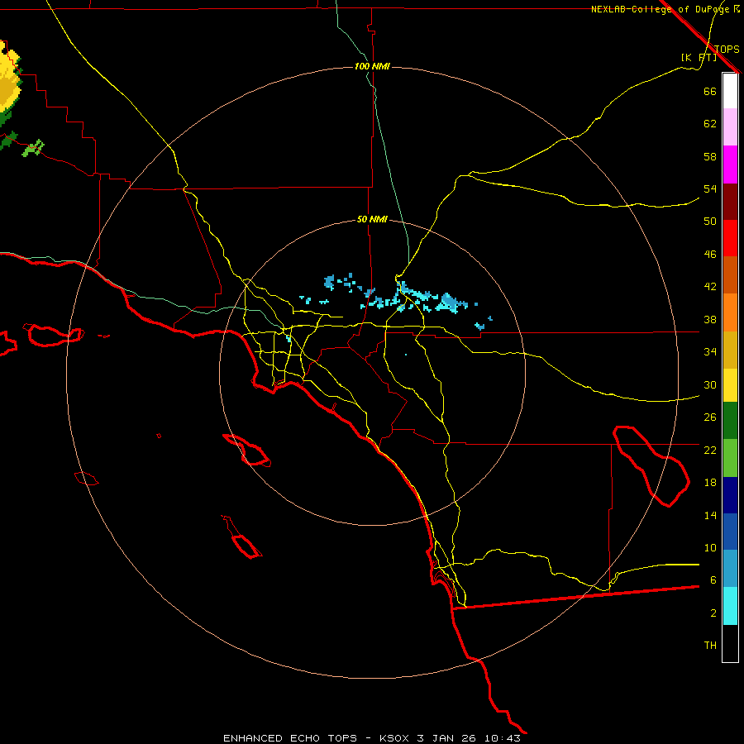Click the 50 NMI range ring label
Image resolution: width=744 pixels, height=744 pixels.
[x=373, y=219]
